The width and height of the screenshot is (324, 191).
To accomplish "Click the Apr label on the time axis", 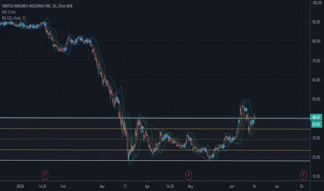I will point(147,186).
